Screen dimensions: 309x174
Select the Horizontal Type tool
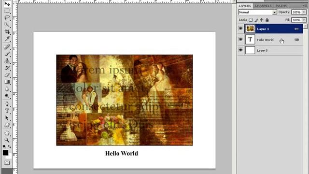[x=7, y=111]
